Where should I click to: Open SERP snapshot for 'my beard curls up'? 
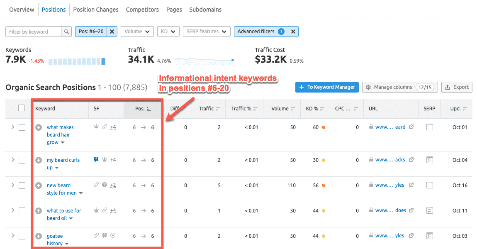pyautogui.click(x=430, y=160)
